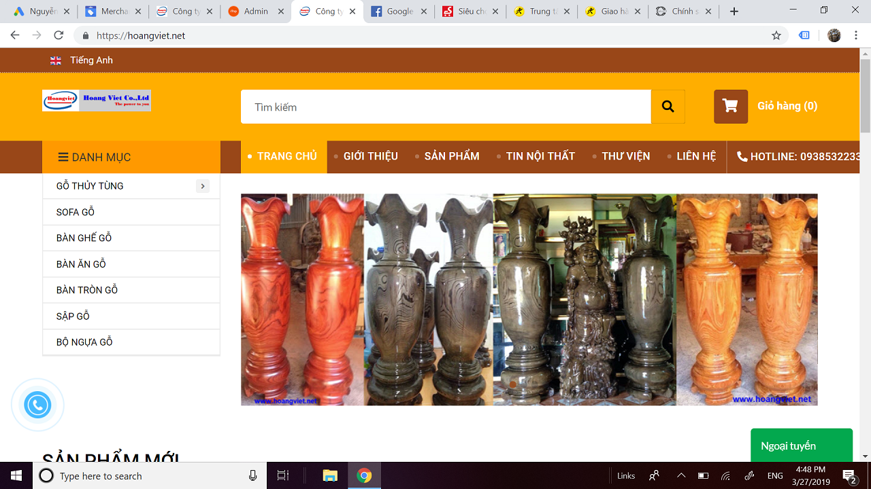Open a new browser tab
Image resolution: width=871 pixels, height=489 pixels.
(734, 12)
